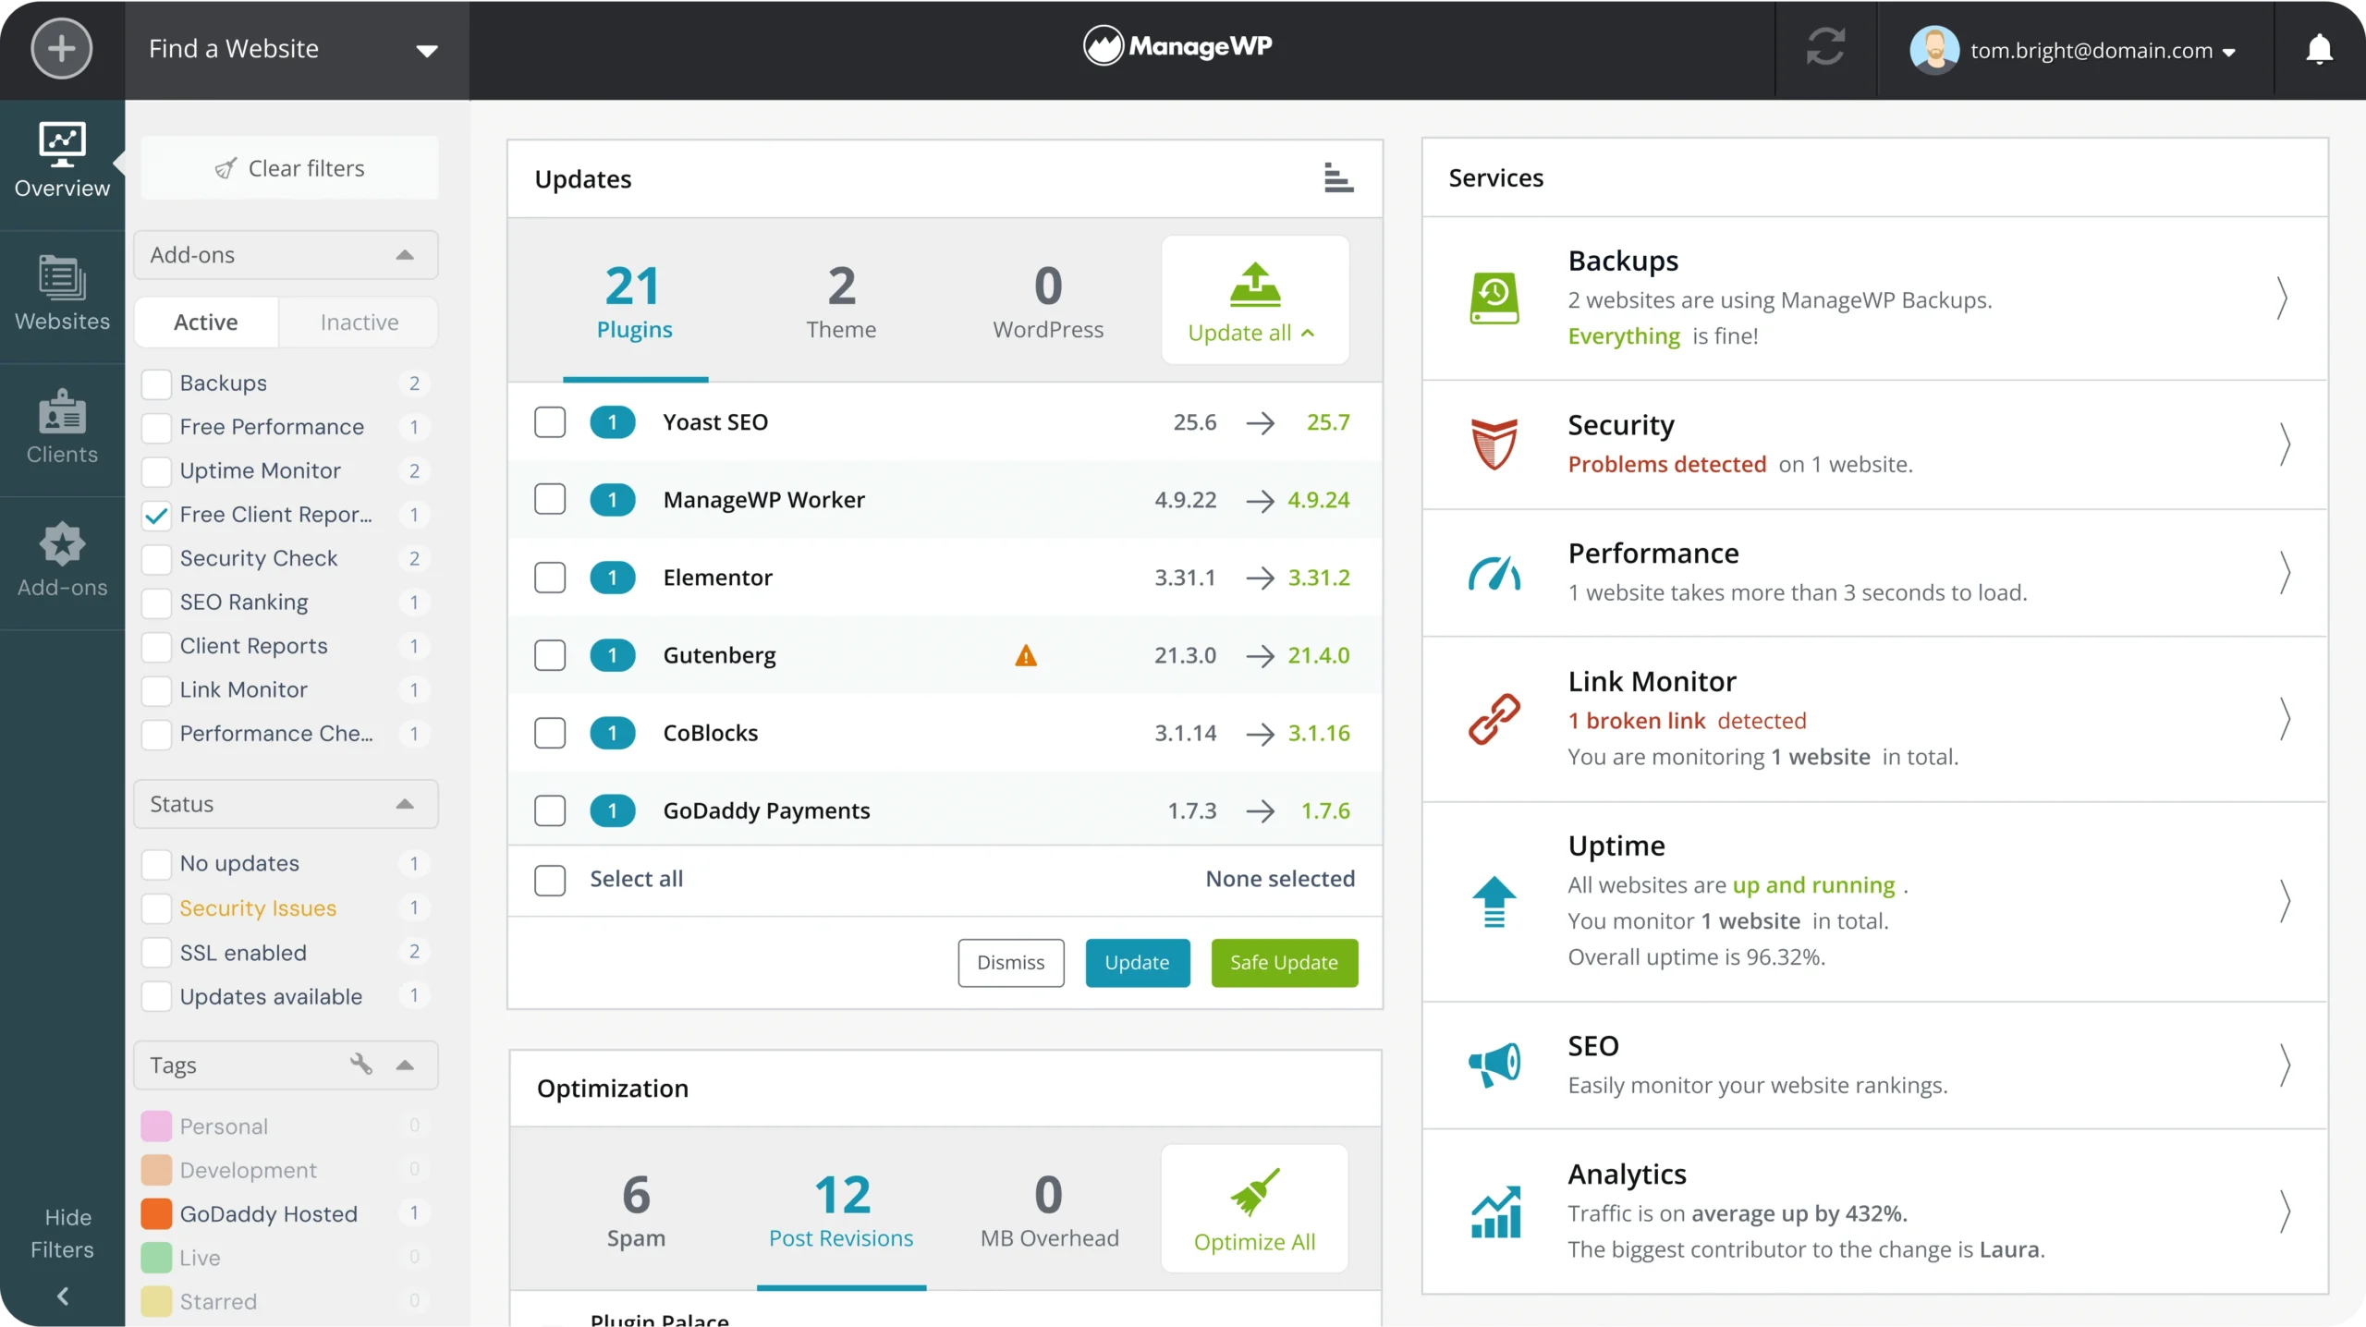Click the blue Update button
2366x1327 pixels.
point(1138,963)
